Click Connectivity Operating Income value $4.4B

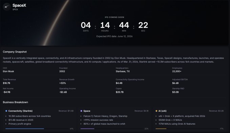click(x=119, y=83)
